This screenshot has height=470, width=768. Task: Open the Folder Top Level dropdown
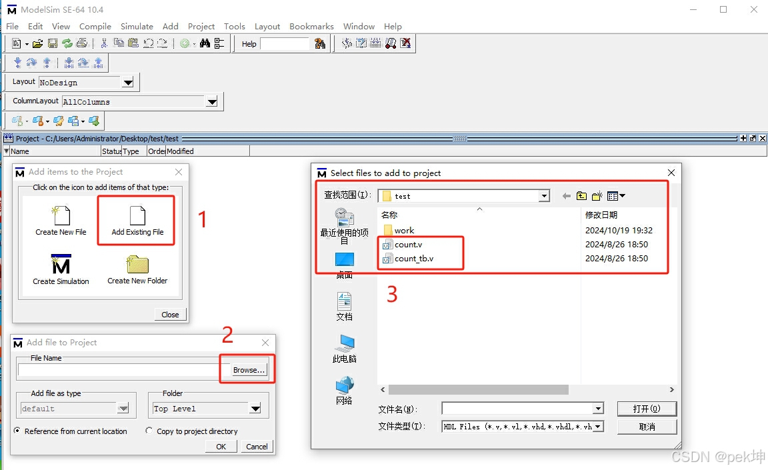tap(255, 408)
